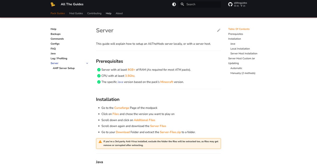Collapse the Server section chevron
The width and height of the screenshot is (317, 164).
pyautogui.click(x=87, y=63)
